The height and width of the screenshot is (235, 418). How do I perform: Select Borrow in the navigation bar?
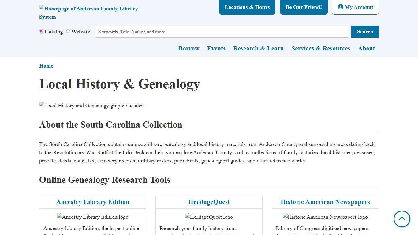click(189, 48)
